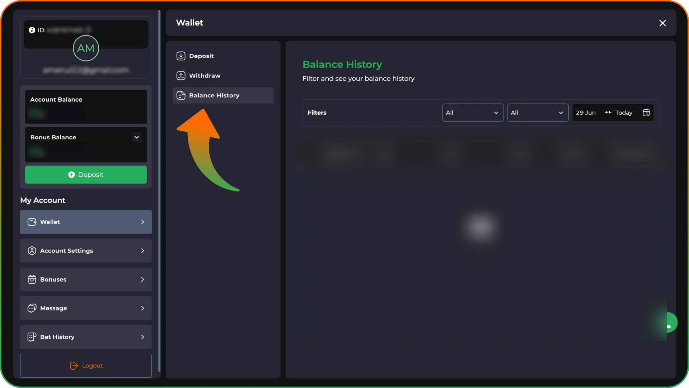This screenshot has height=388, width=689.
Task: Open the second All filter dropdown
Action: [538, 113]
